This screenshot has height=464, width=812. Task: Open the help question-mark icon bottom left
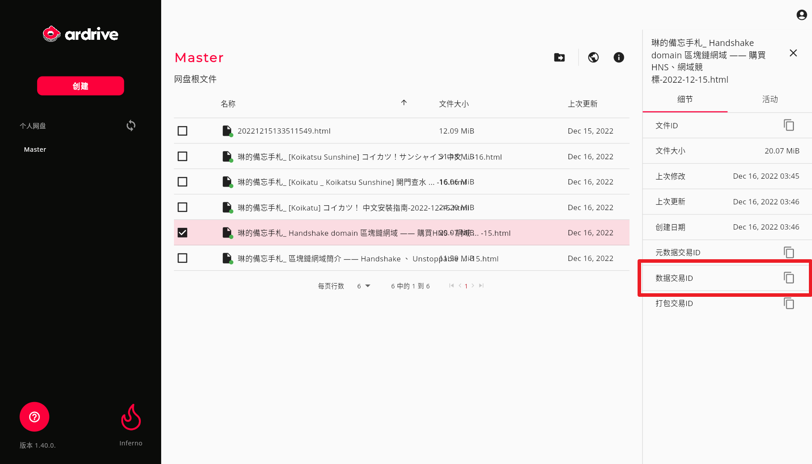coord(34,416)
